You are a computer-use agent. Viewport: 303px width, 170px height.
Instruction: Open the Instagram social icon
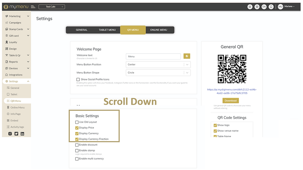tap(10, 133)
